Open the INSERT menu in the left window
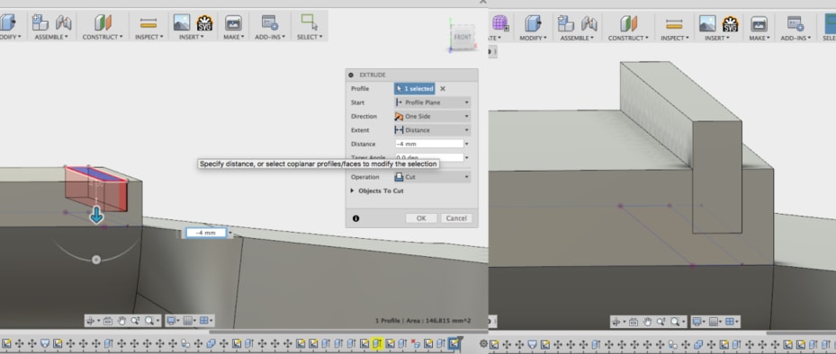The image size is (836, 354). tap(191, 37)
